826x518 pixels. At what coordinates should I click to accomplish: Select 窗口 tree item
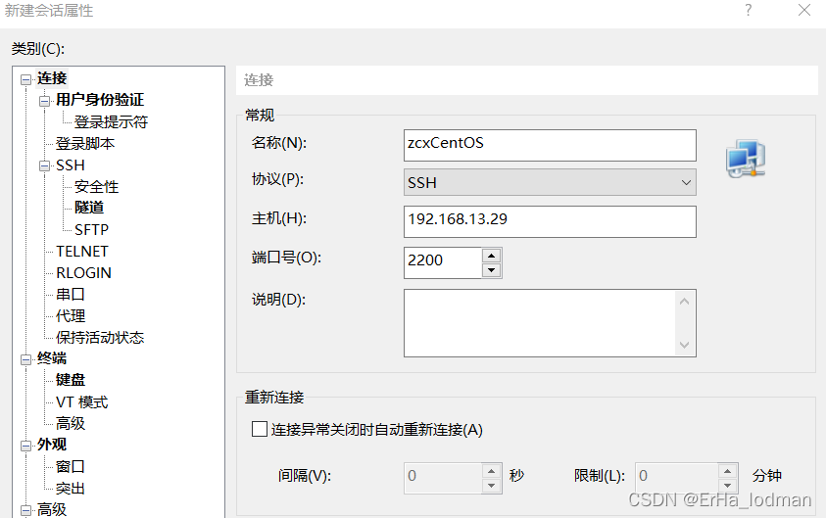tap(71, 467)
